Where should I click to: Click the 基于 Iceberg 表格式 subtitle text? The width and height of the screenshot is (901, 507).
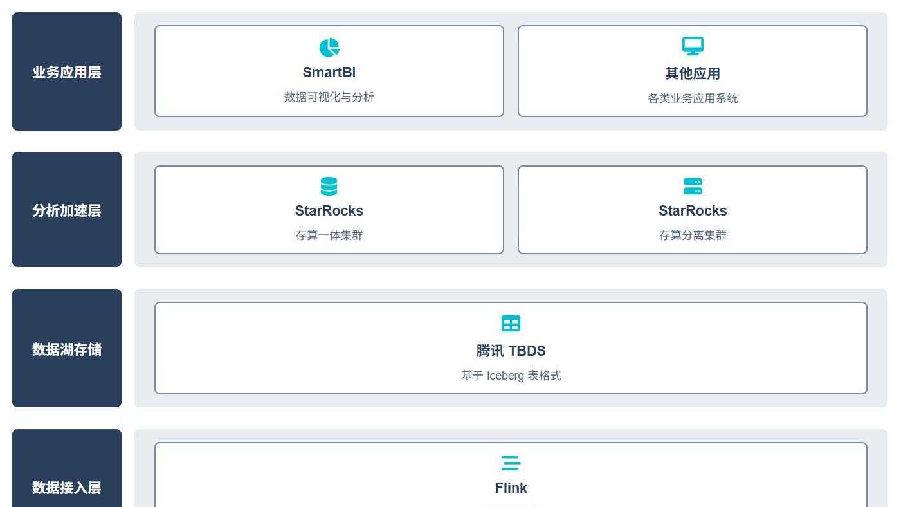511,375
